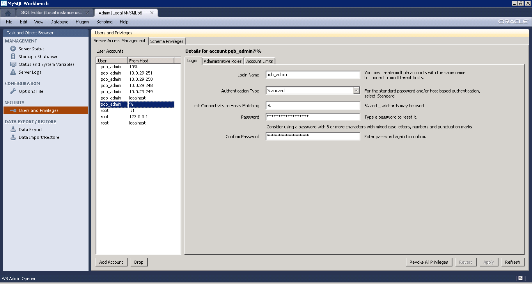Open the Status and System Variables icon
Image resolution: width=532 pixels, height=284 pixels.
[x=13, y=64]
